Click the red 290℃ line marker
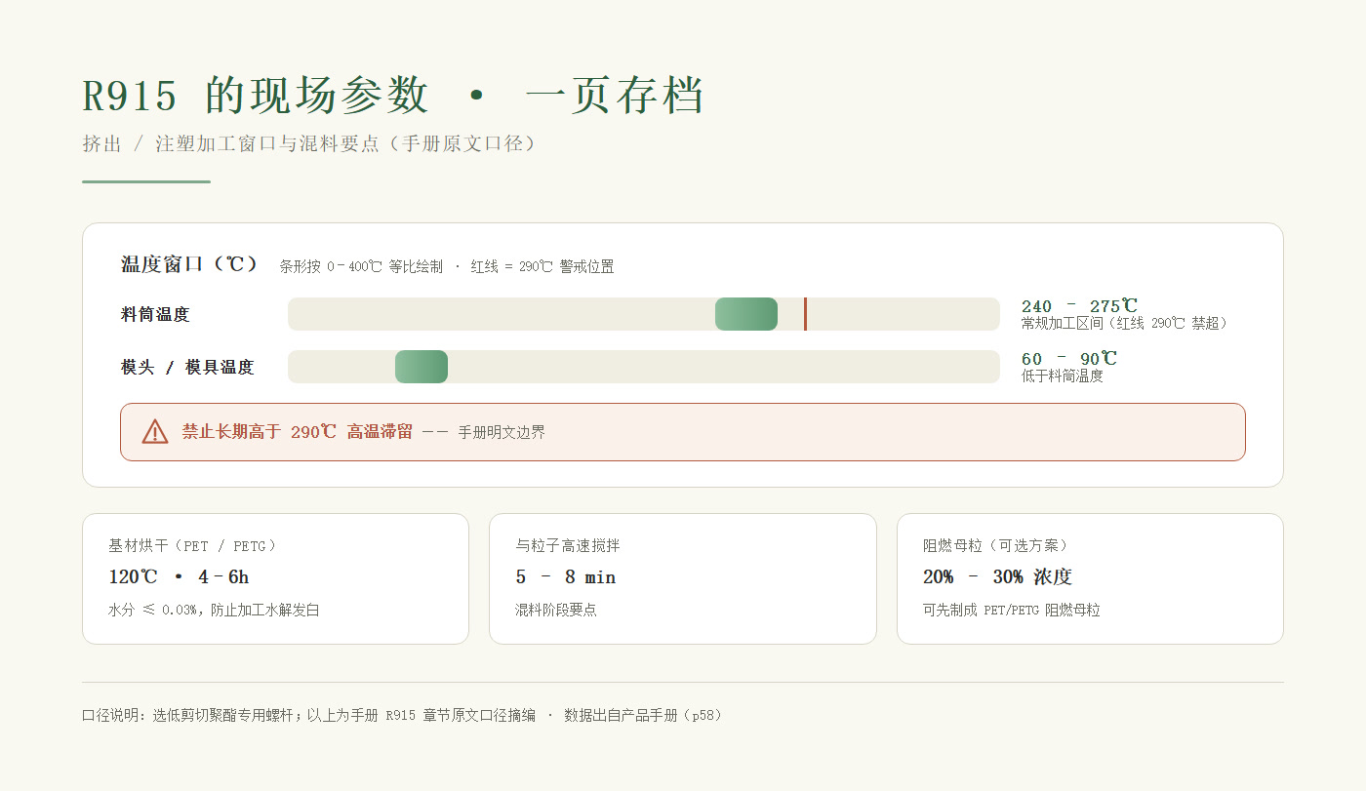The image size is (1366, 791). (x=805, y=314)
